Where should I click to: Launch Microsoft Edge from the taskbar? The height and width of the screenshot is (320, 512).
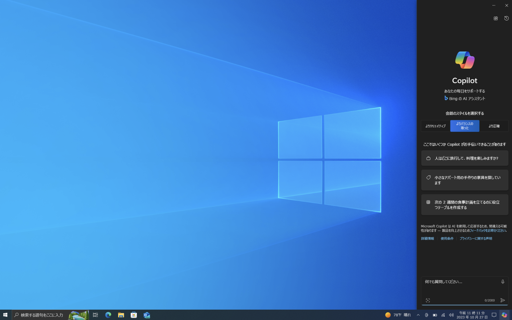click(108, 315)
